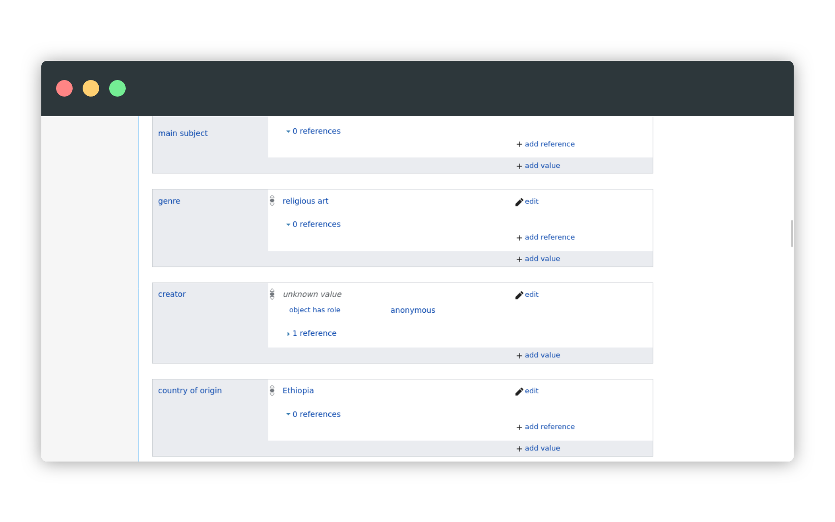Toggle 0 references under country of origin

[x=313, y=414]
